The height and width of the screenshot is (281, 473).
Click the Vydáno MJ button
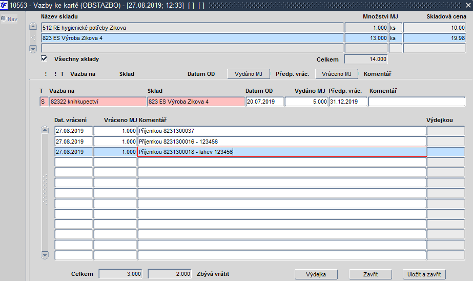249,74
